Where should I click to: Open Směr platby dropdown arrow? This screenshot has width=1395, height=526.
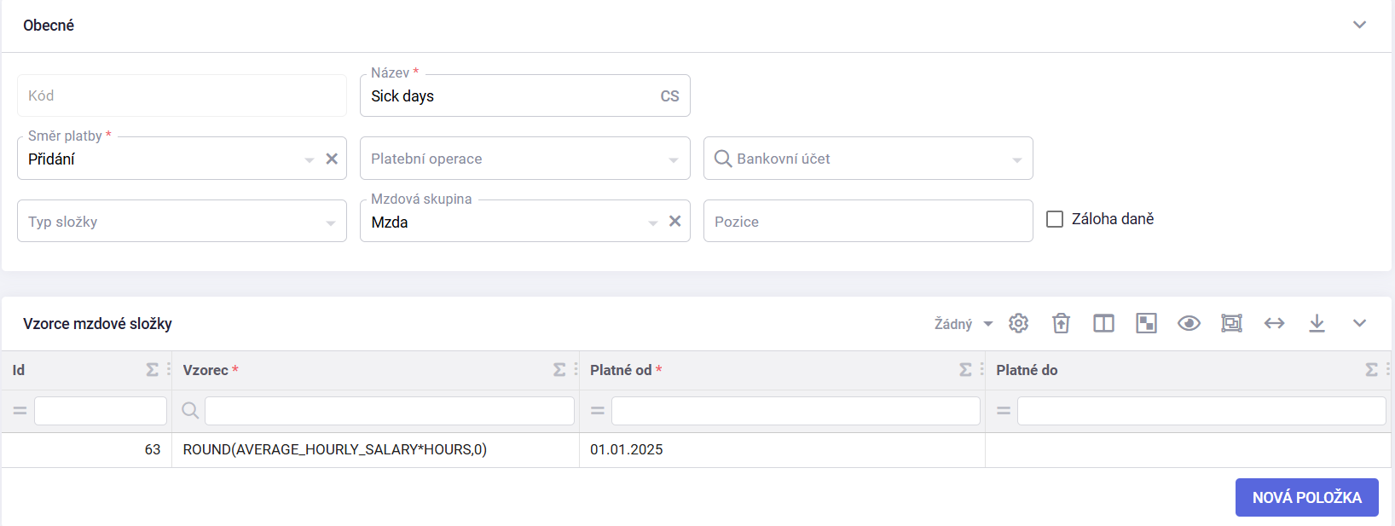[x=310, y=159]
